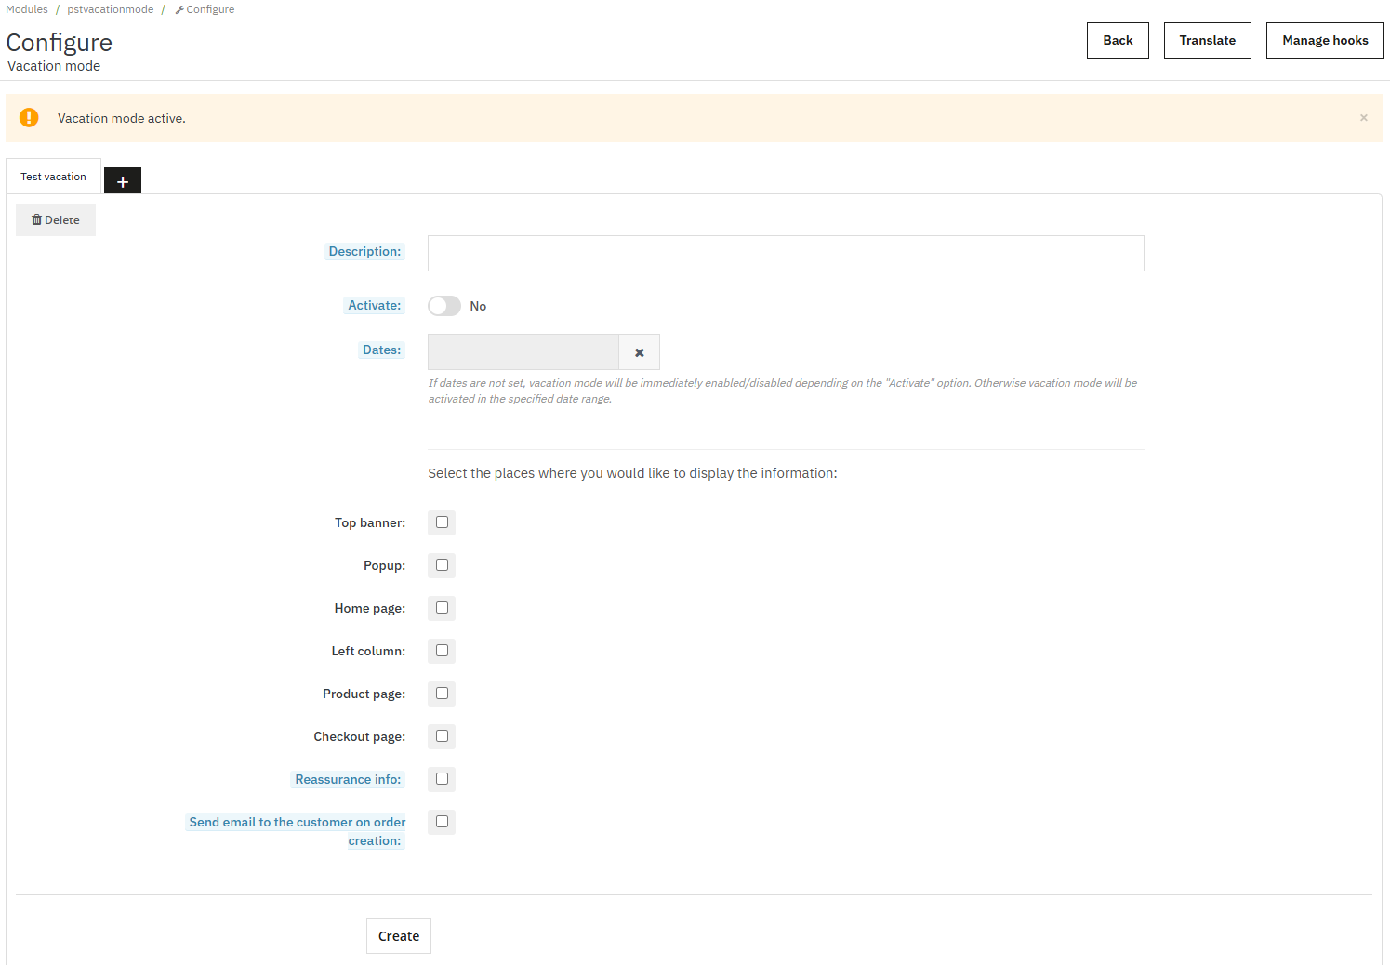
Task: Toggle the Activate switch
Action: coord(444,306)
